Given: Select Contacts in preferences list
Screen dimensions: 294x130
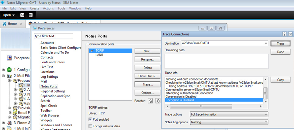Looking at the screenshot, I should pyautogui.click(x=47, y=57).
